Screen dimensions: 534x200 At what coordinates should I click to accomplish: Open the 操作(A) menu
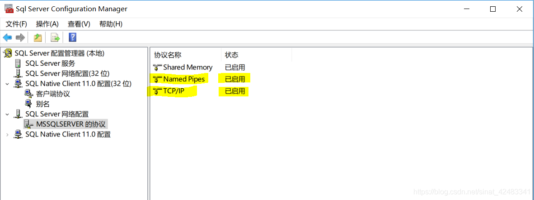[47, 24]
